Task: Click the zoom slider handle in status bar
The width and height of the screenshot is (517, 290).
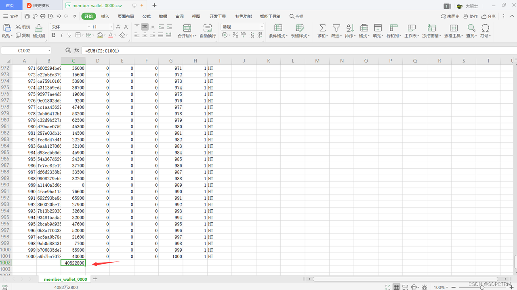Action: (482, 287)
